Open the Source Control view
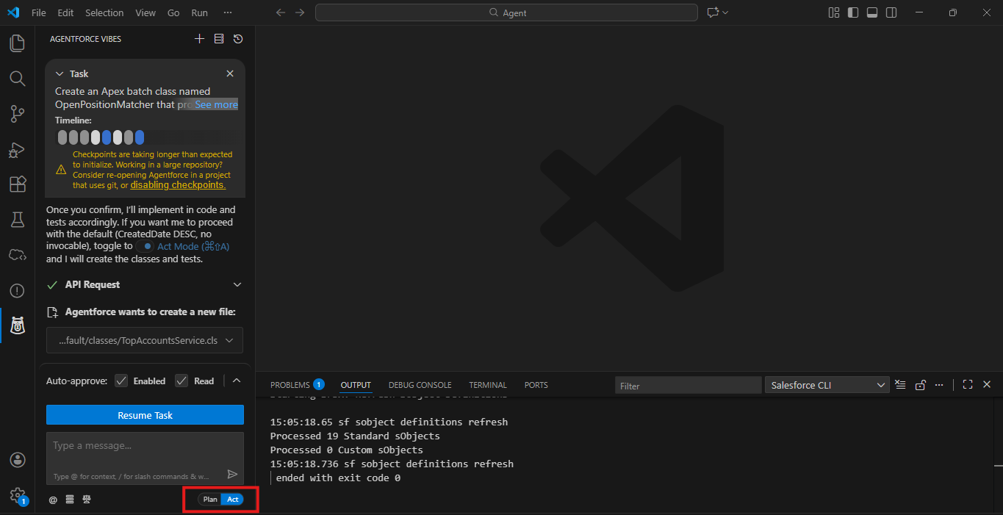Image resolution: width=1003 pixels, height=515 pixels. coord(17,114)
